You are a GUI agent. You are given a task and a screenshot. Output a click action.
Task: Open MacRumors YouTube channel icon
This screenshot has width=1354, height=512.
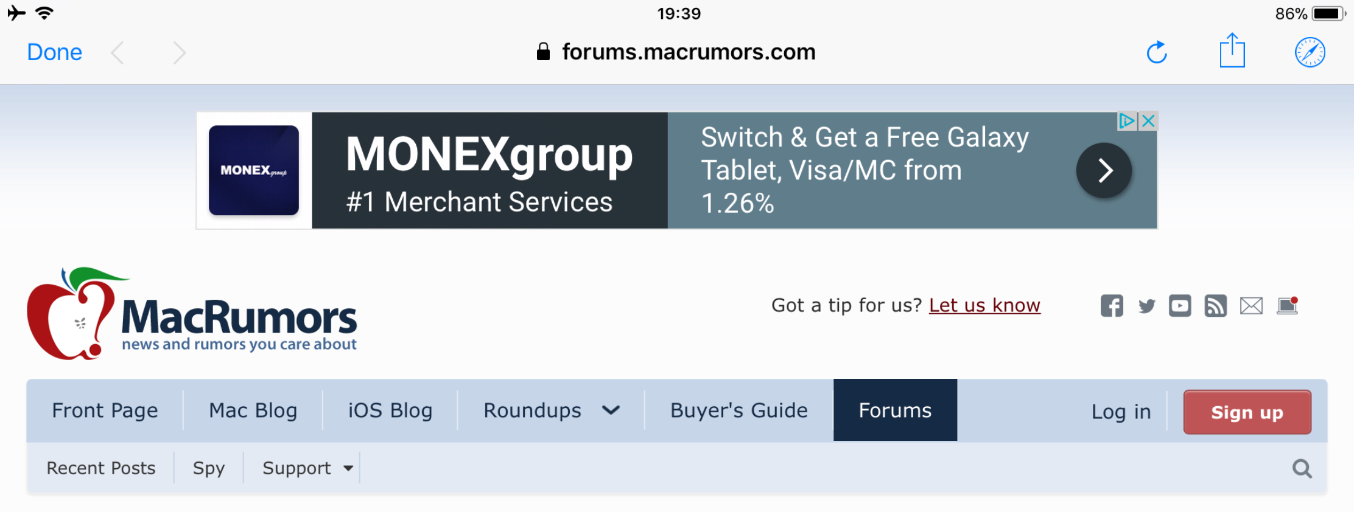coord(1180,306)
